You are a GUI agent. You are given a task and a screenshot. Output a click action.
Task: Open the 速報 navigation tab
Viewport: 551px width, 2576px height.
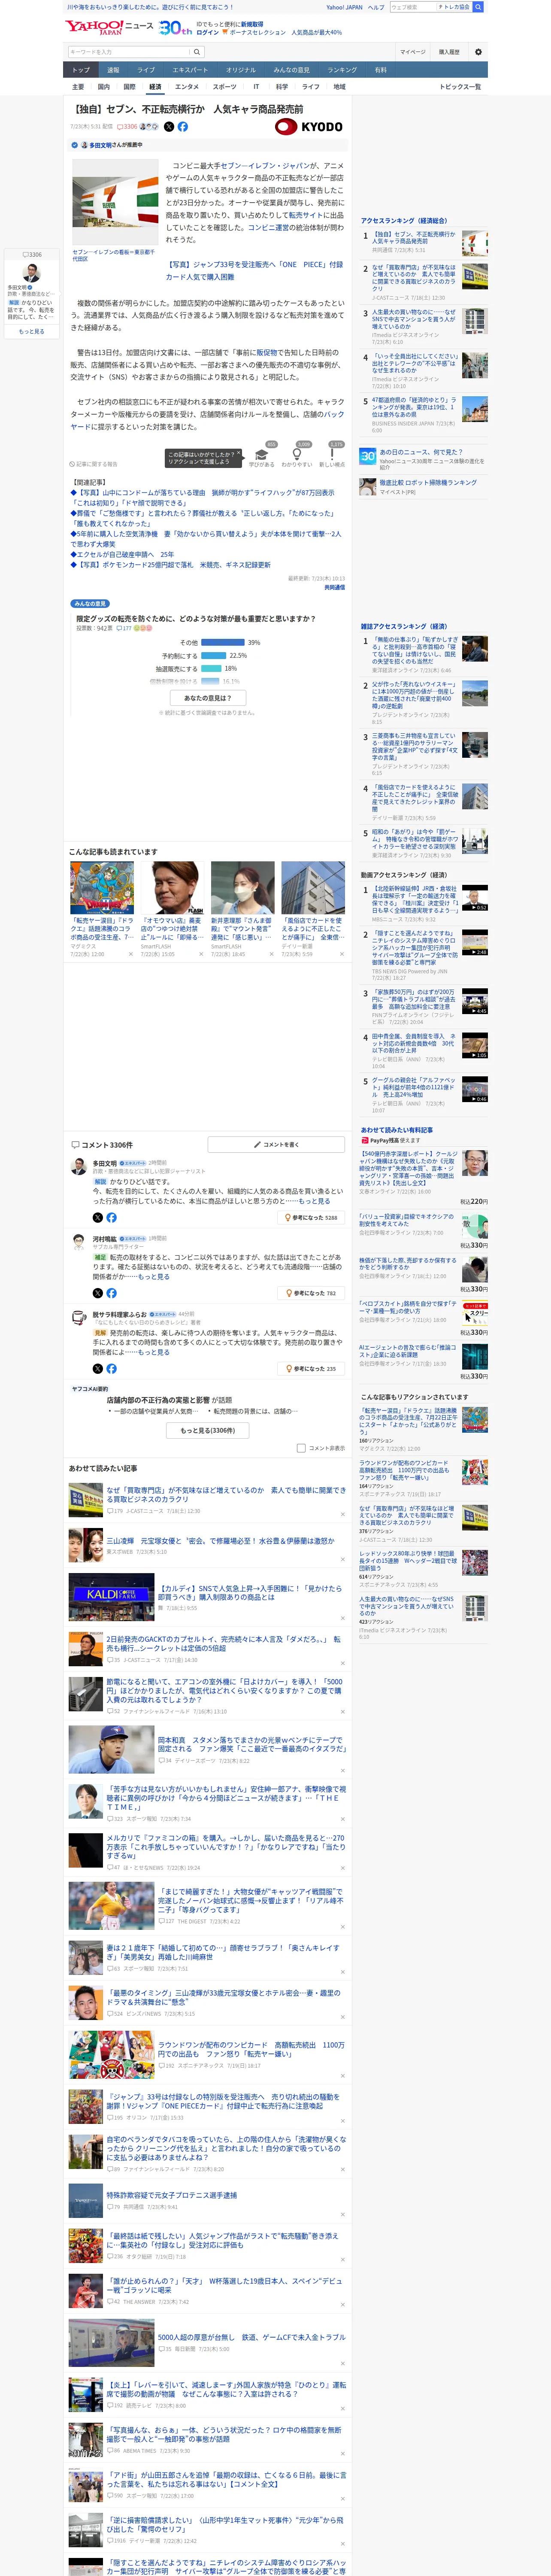pyautogui.click(x=113, y=70)
